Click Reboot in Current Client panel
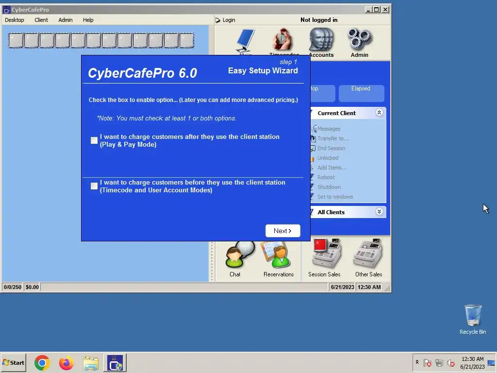This screenshot has height=373, width=497. [x=326, y=177]
